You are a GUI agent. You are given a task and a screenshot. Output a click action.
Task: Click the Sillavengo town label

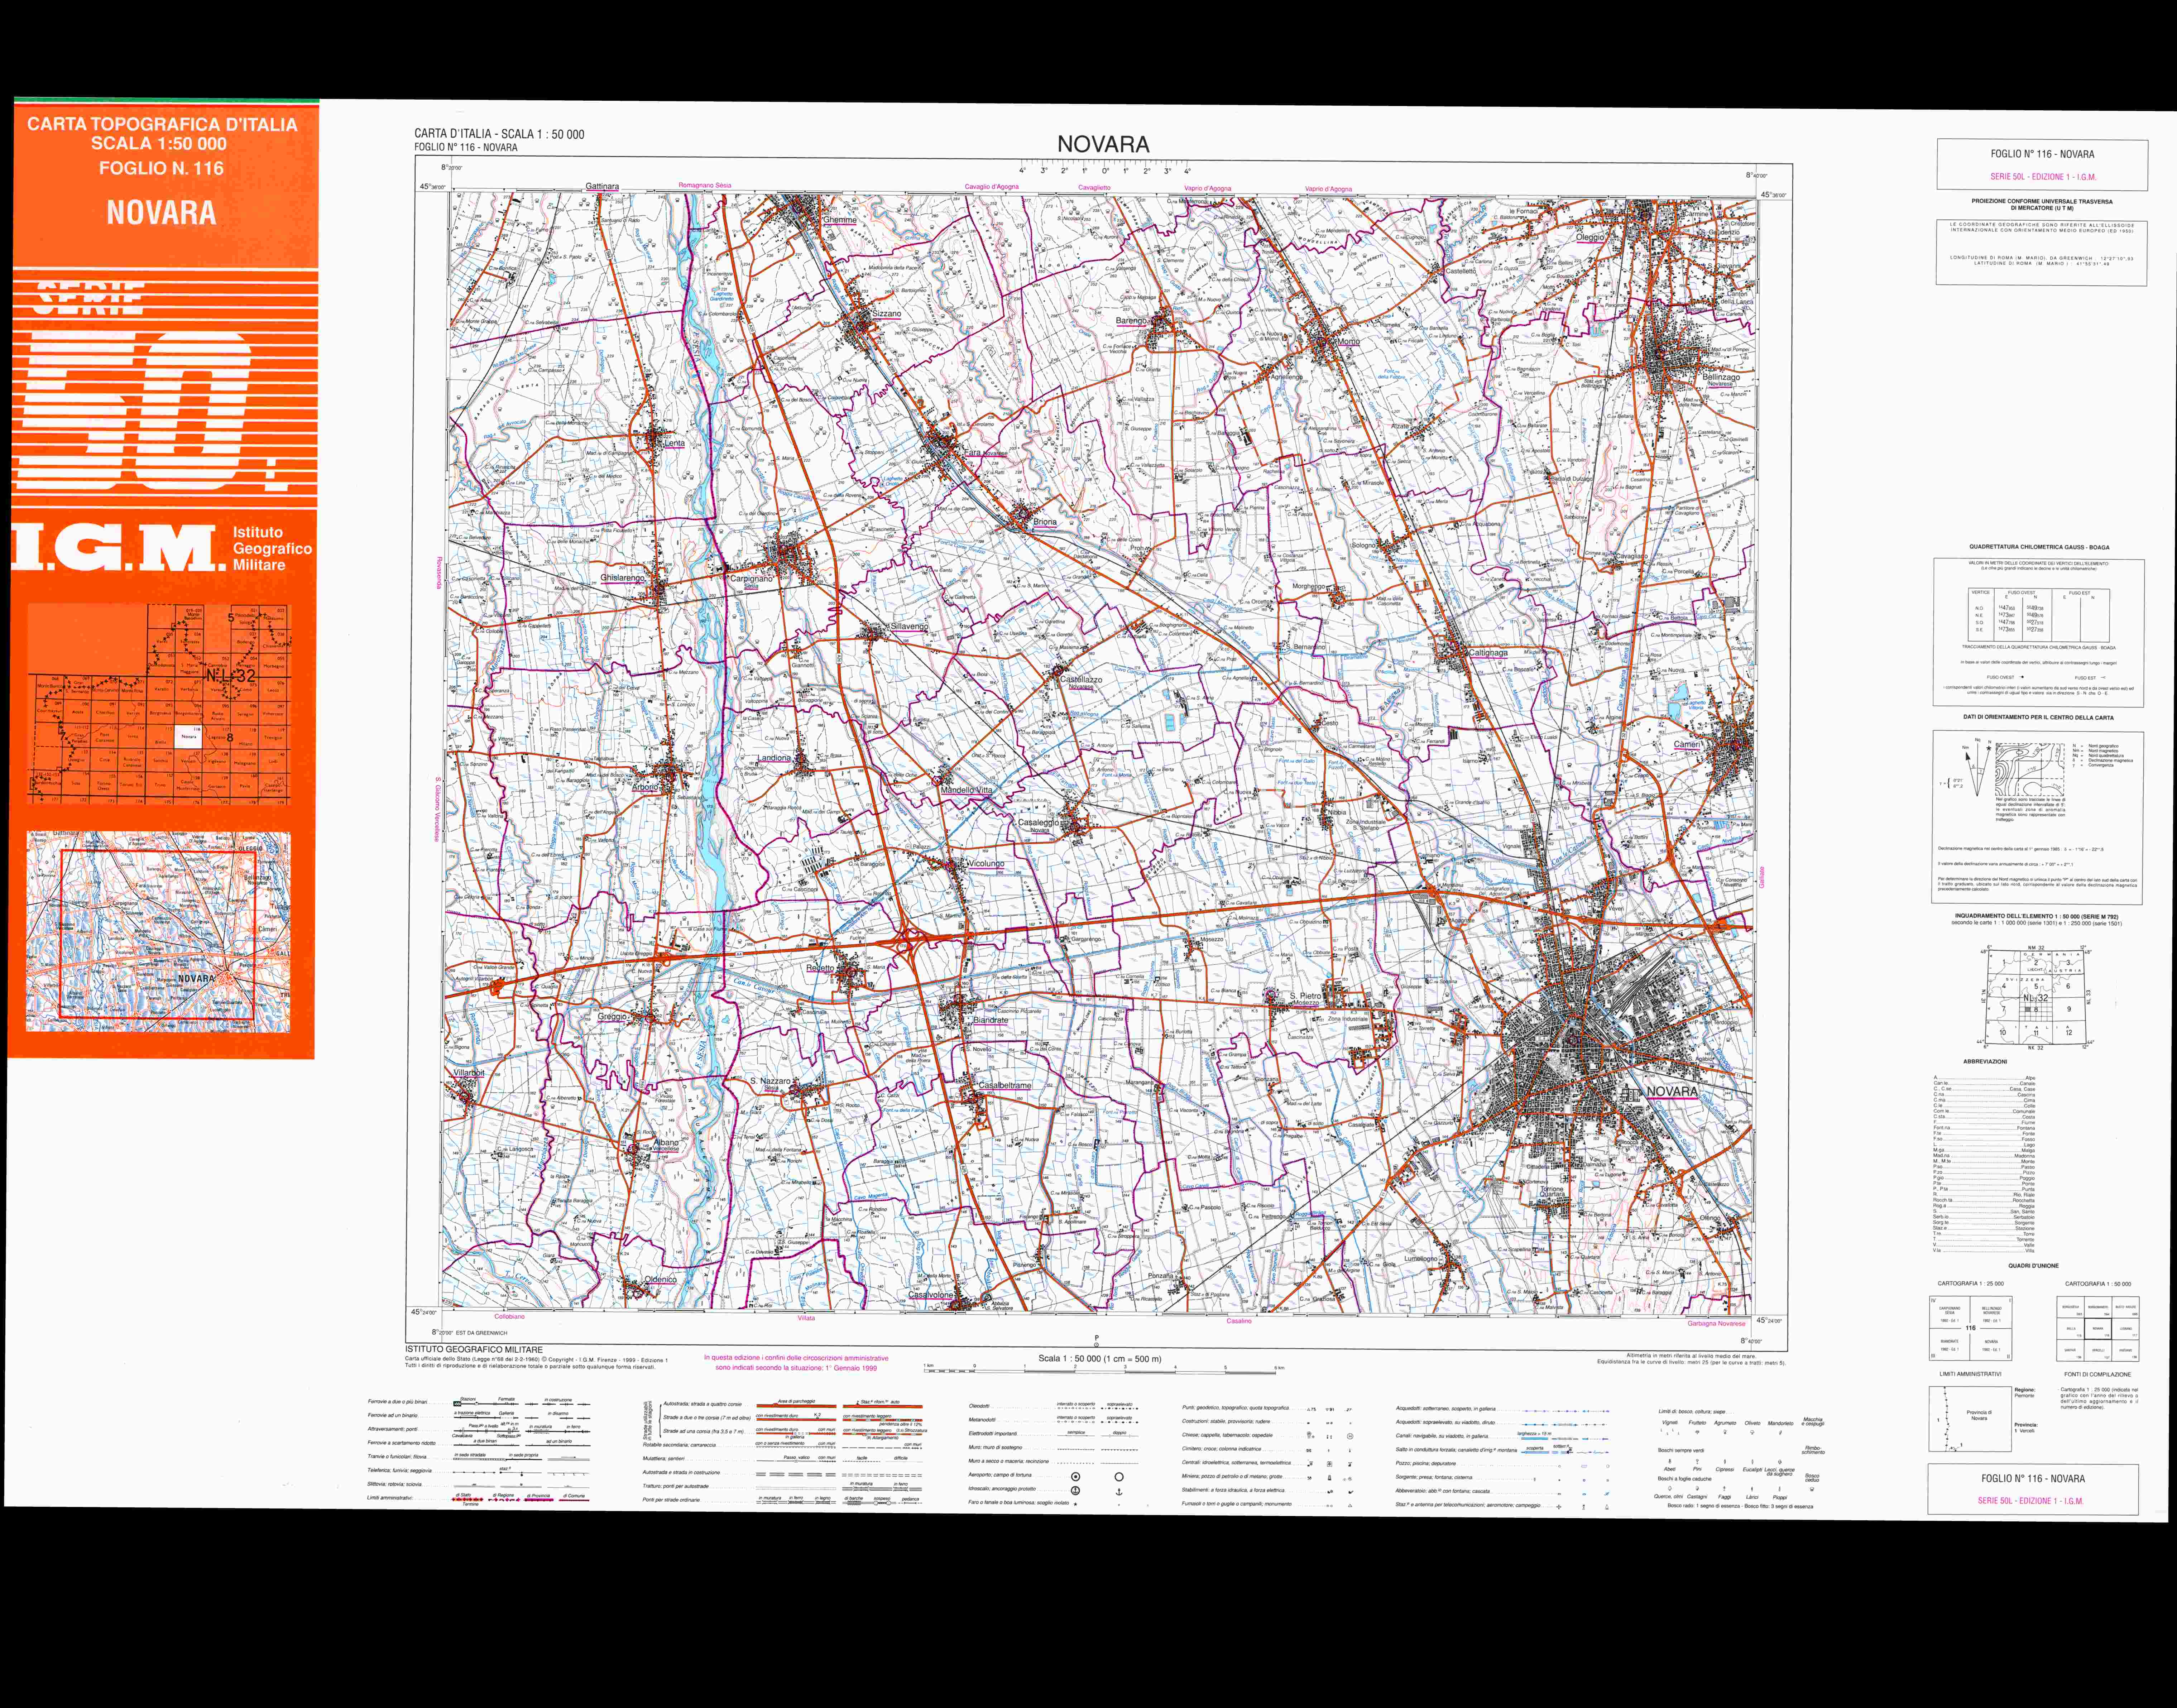click(x=910, y=627)
